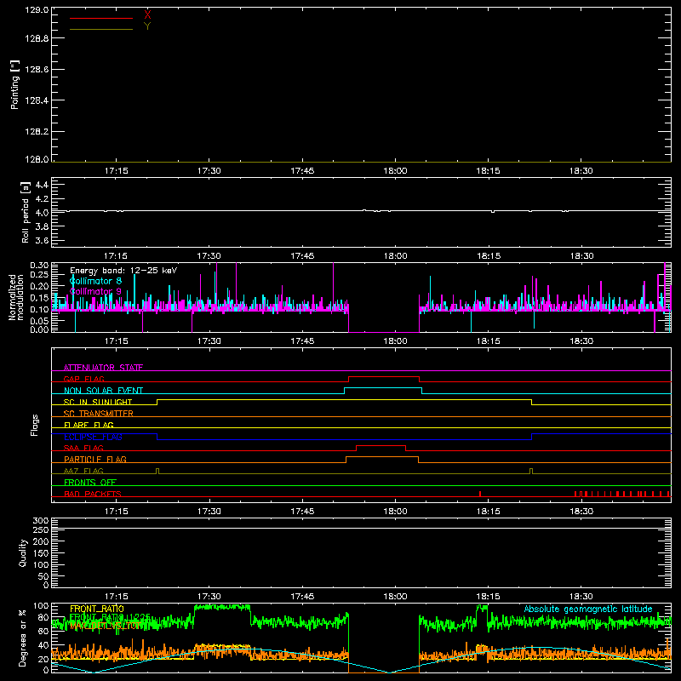
Task: Select the 'Normalized modulation' axis title
Action: [x=16, y=297]
